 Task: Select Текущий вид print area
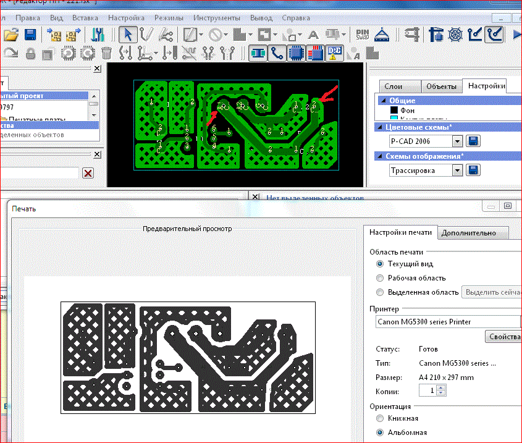[x=379, y=264]
